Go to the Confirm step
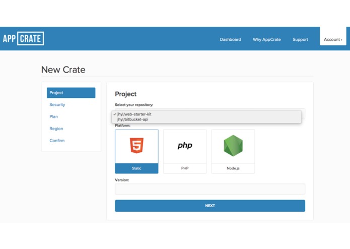This screenshot has height=249, width=350. pyautogui.click(x=57, y=141)
